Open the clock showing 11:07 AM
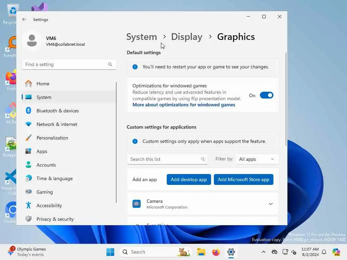This screenshot has width=347, height=260. point(310,252)
